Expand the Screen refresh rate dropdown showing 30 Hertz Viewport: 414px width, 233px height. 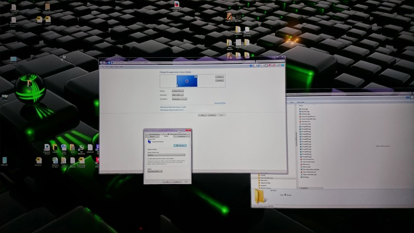pos(166,155)
